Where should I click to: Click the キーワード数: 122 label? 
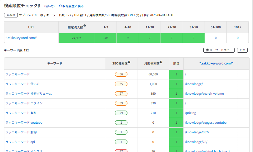click(x=17, y=50)
